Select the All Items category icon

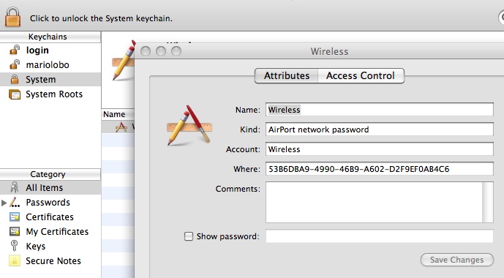[15, 187]
